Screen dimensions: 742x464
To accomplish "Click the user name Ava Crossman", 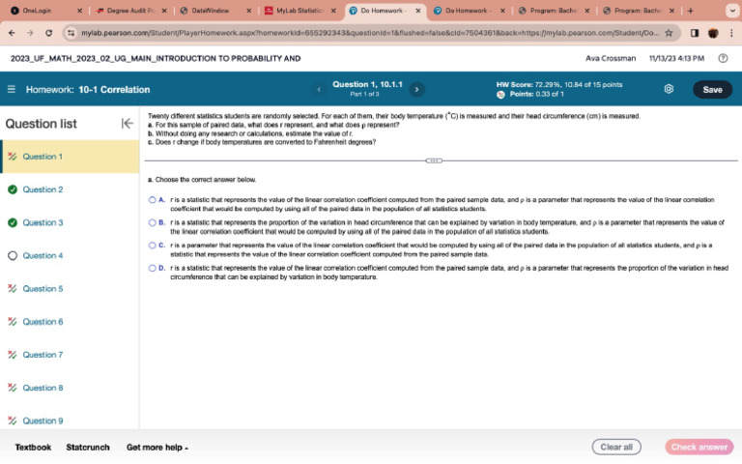I will click(x=611, y=58).
